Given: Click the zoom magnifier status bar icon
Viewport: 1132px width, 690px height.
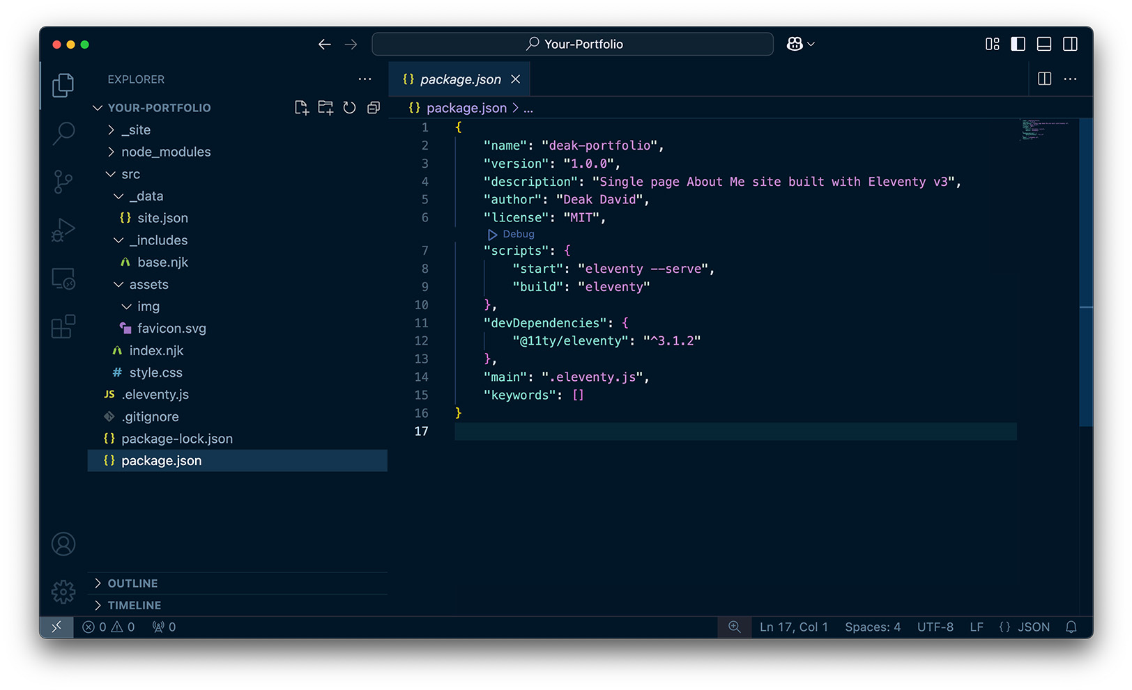Looking at the screenshot, I should click(735, 627).
